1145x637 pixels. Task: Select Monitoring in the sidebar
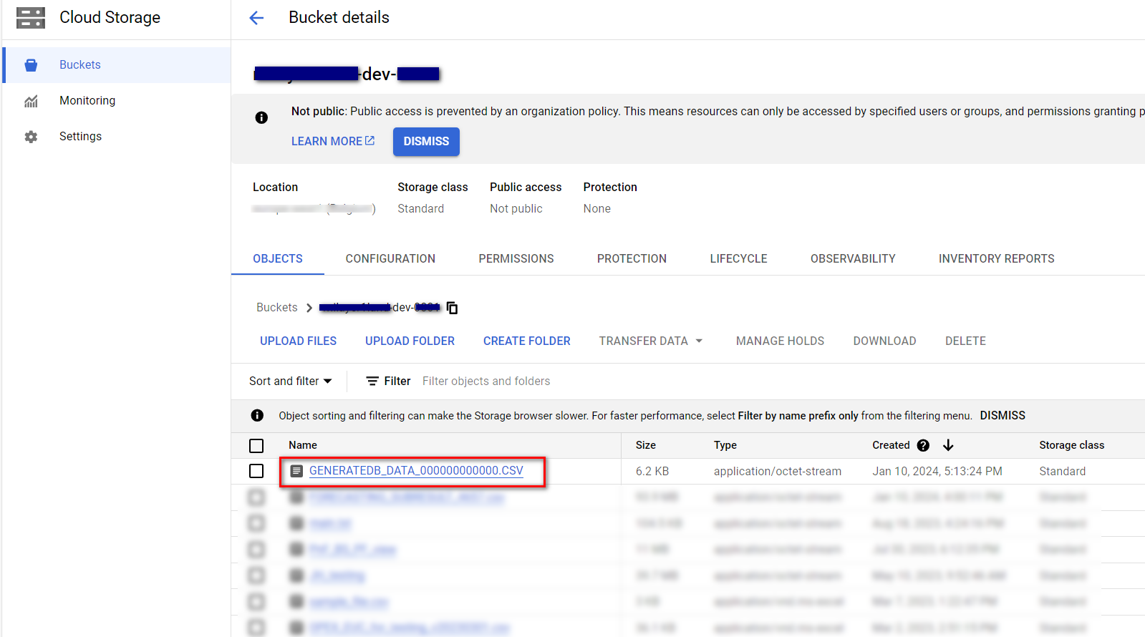tap(117, 101)
